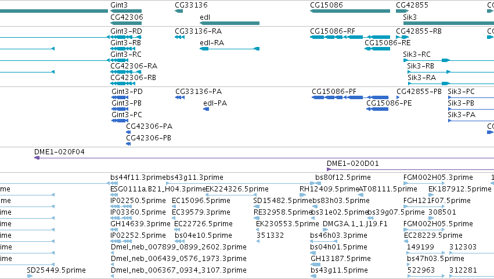This screenshot has width=494, height=279.
Task: Click the bs44f11.3prime EST label
Action: (138, 177)
